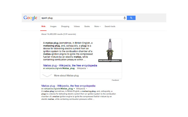Click the Wikipedia dropdown arrow in snippet box
188x117 pixels.
(87, 68)
